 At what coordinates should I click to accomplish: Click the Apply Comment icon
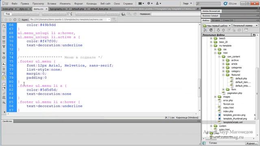tap(4, 84)
